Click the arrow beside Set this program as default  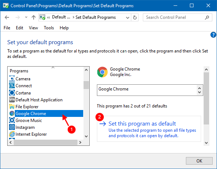point(103,124)
